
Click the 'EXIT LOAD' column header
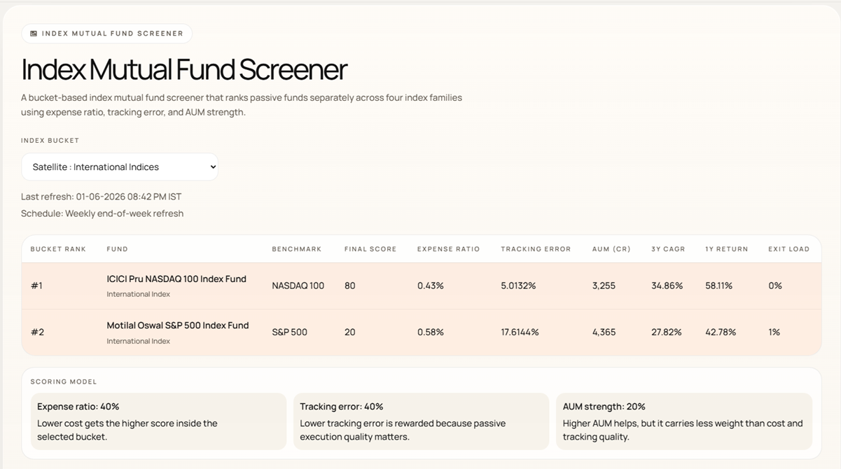(788, 249)
